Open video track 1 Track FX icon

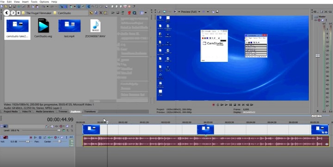coord(56,126)
